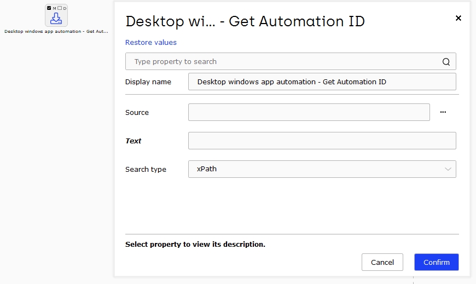Toggle the checked M checkbox on activity

point(49,8)
